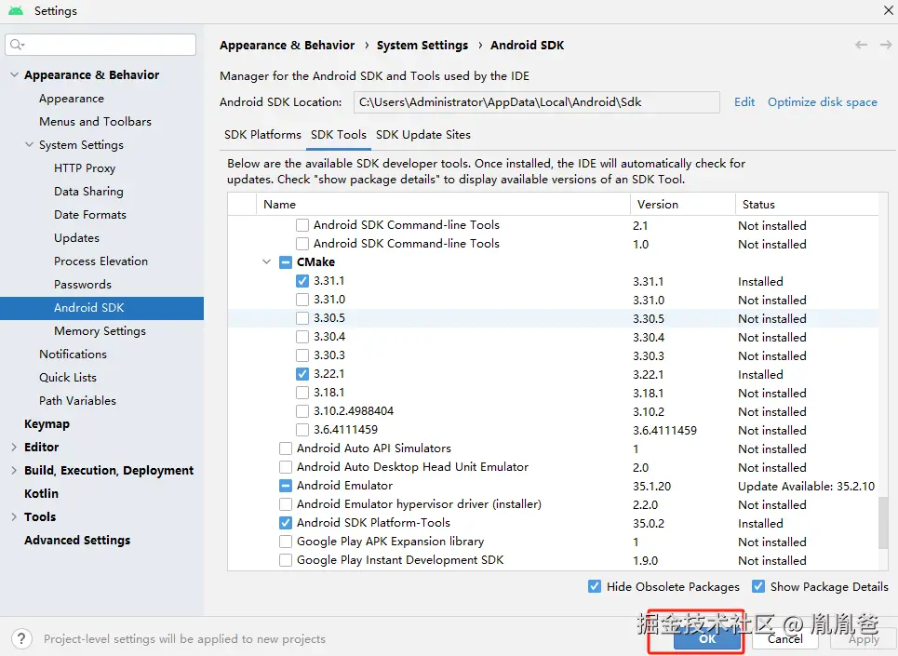
Task: Open Keymap settings
Action: point(47,424)
